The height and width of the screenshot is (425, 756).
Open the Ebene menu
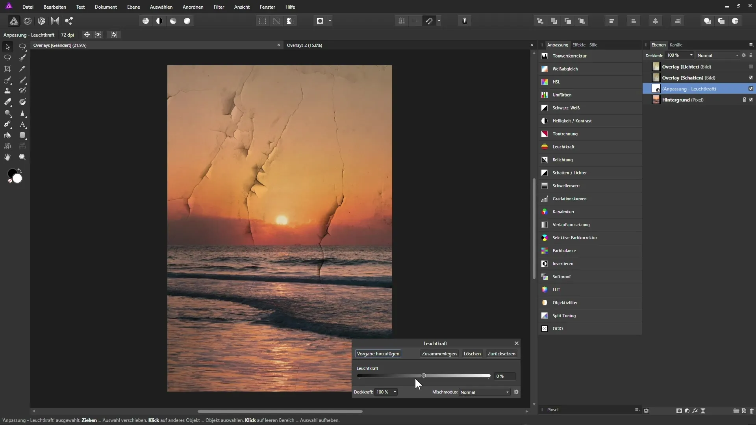coord(133,7)
